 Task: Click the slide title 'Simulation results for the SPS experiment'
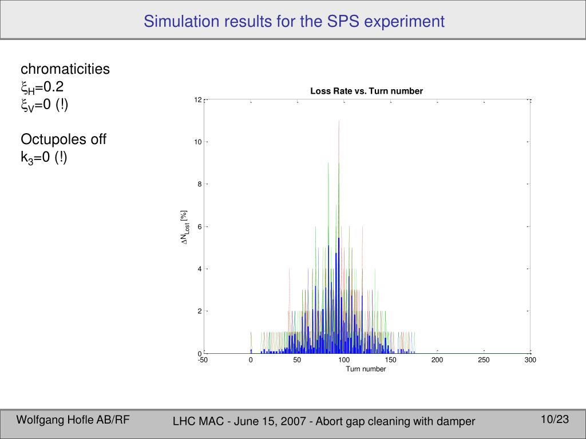point(294,21)
